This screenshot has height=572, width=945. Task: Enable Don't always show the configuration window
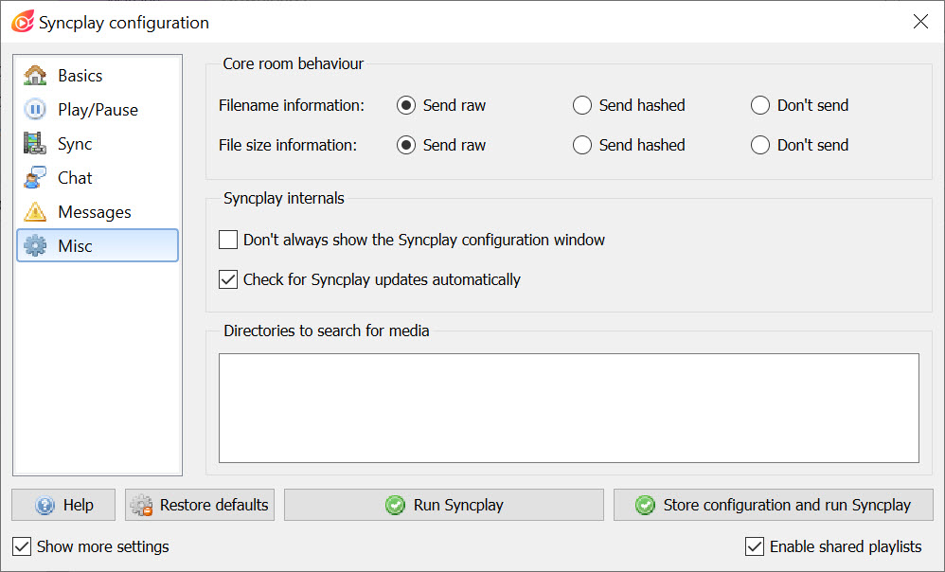click(x=228, y=240)
